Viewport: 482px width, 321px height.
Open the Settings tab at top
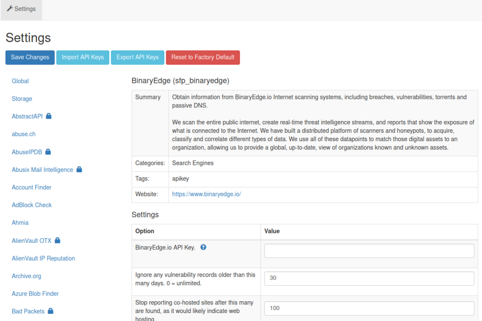click(x=21, y=10)
